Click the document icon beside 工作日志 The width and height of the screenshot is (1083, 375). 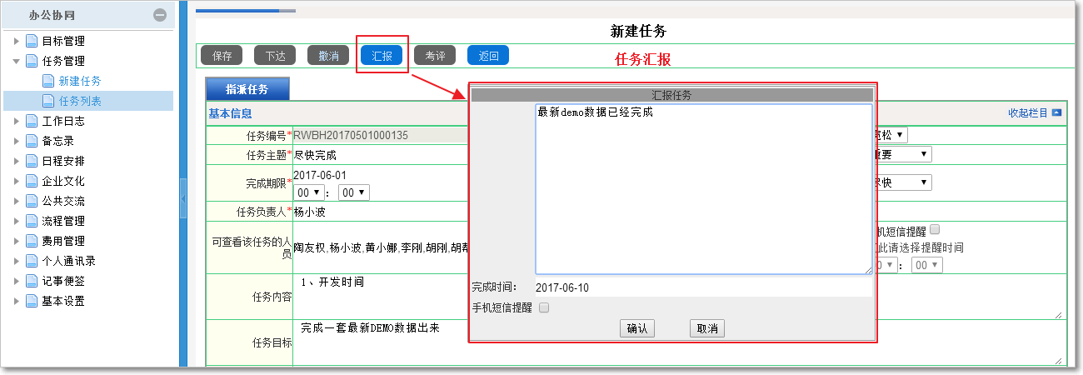32,121
